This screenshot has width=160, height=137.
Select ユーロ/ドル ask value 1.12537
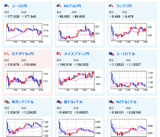click(135, 64)
